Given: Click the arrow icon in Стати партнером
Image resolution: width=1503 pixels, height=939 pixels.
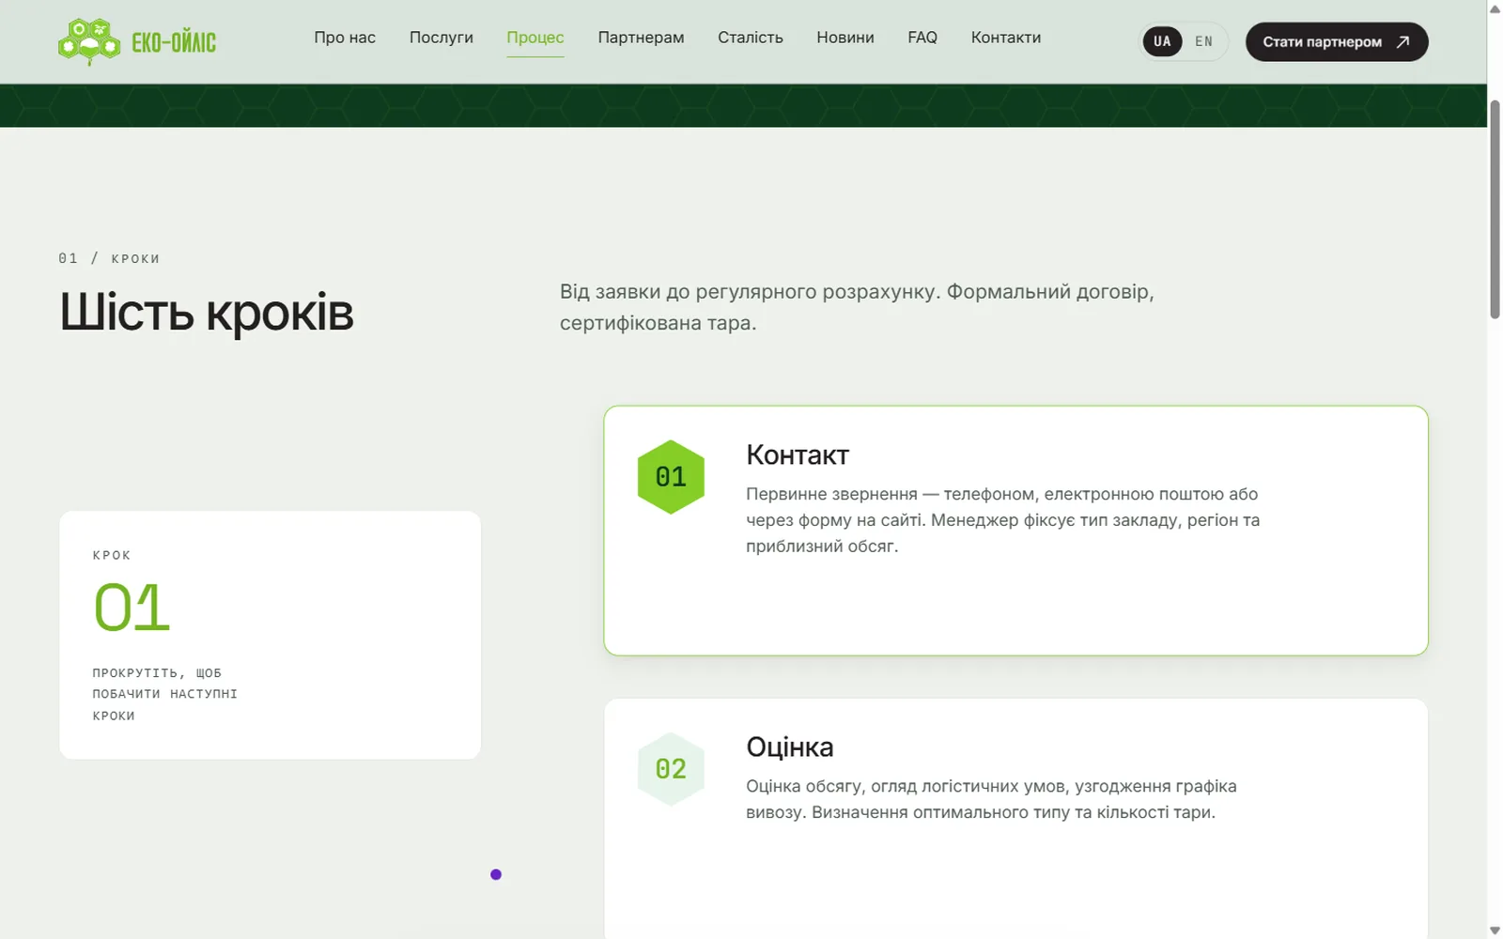Looking at the screenshot, I should pyautogui.click(x=1402, y=41).
